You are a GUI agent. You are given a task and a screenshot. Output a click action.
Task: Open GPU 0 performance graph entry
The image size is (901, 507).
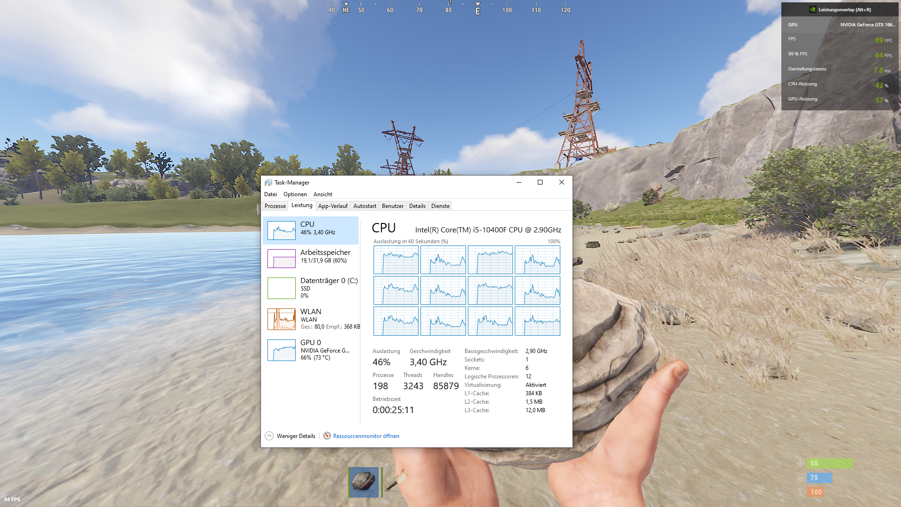[281, 350]
